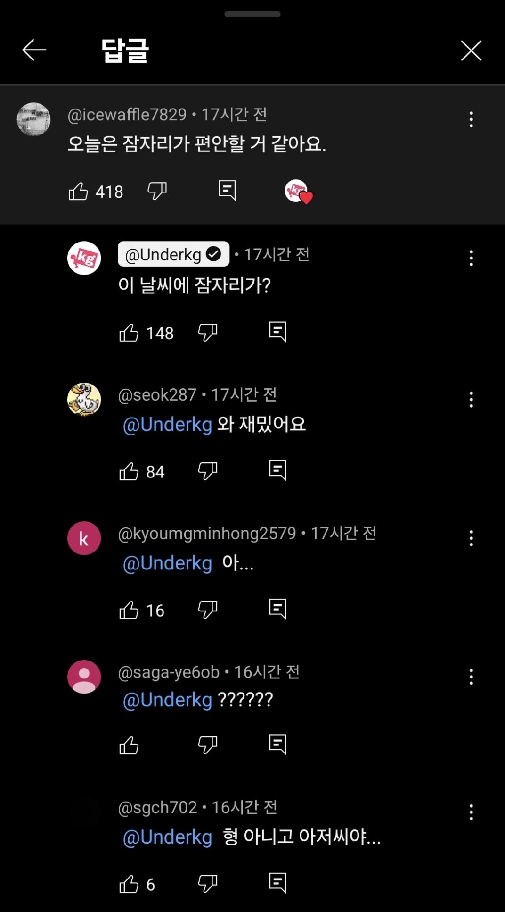The height and width of the screenshot is (912, 505).
Task: Reply to the @Underkg comment
Action: point(277,332)
